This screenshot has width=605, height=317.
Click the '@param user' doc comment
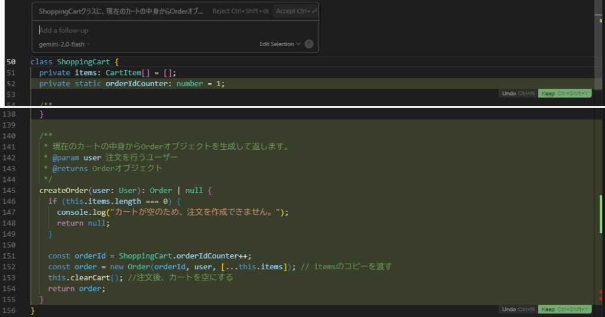click(77, 158)
